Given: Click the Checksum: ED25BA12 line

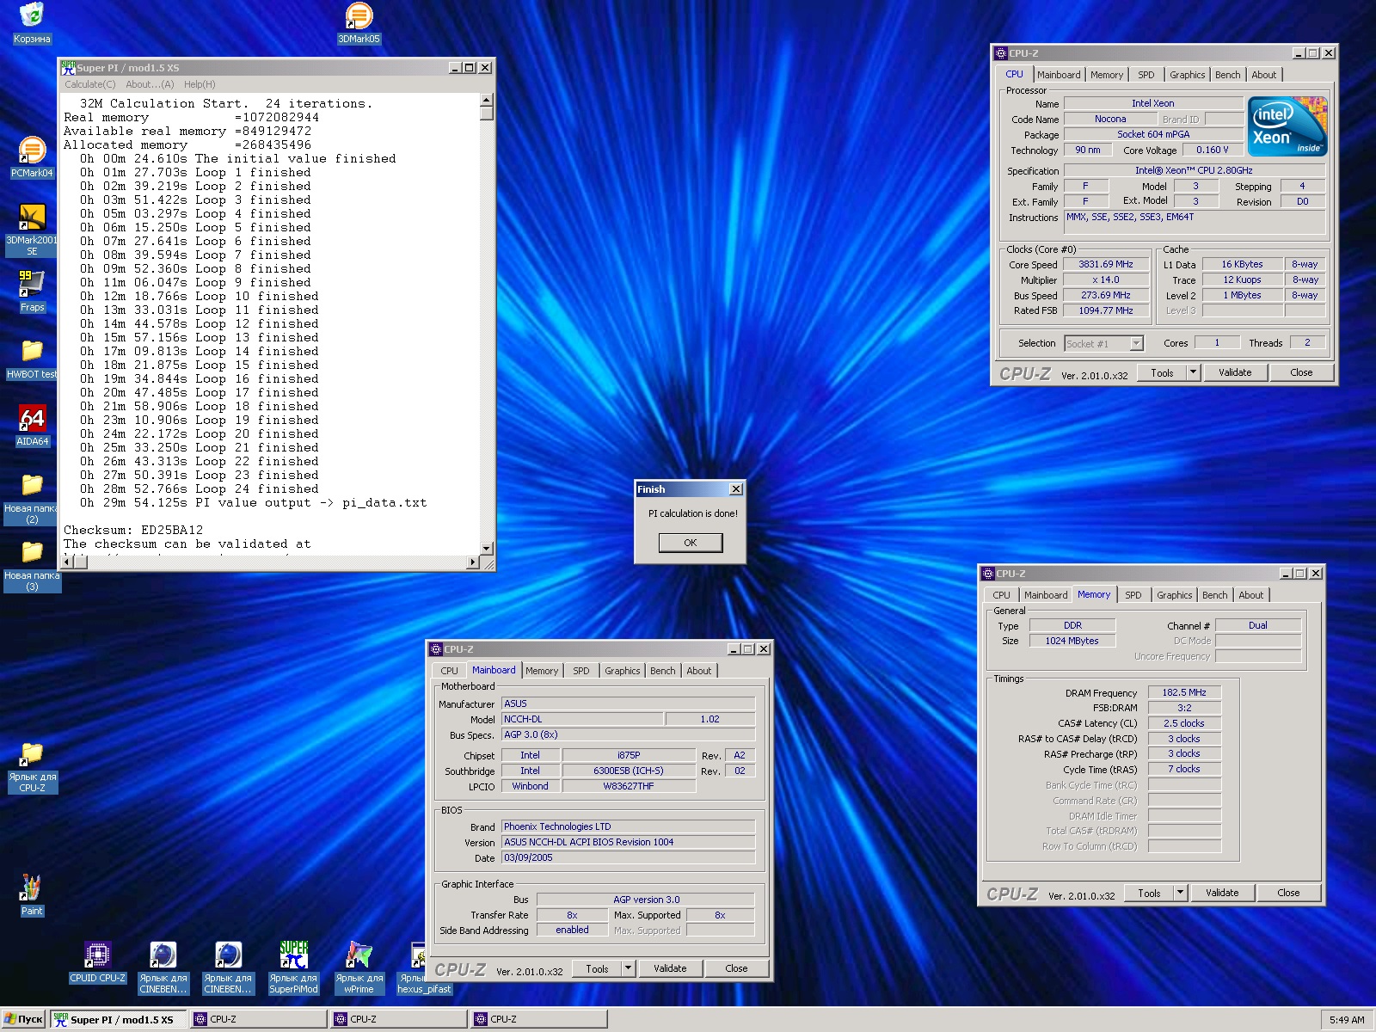Looking at the screenshot, I should click(x=133, y=531).
